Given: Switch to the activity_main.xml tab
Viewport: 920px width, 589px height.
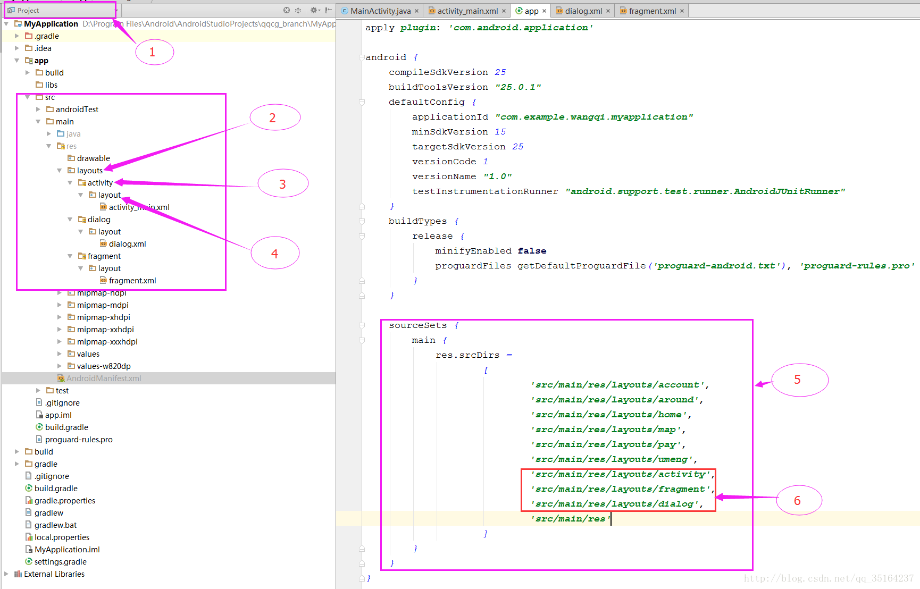Looking at the screenshot, I should [x=468, y=11].
